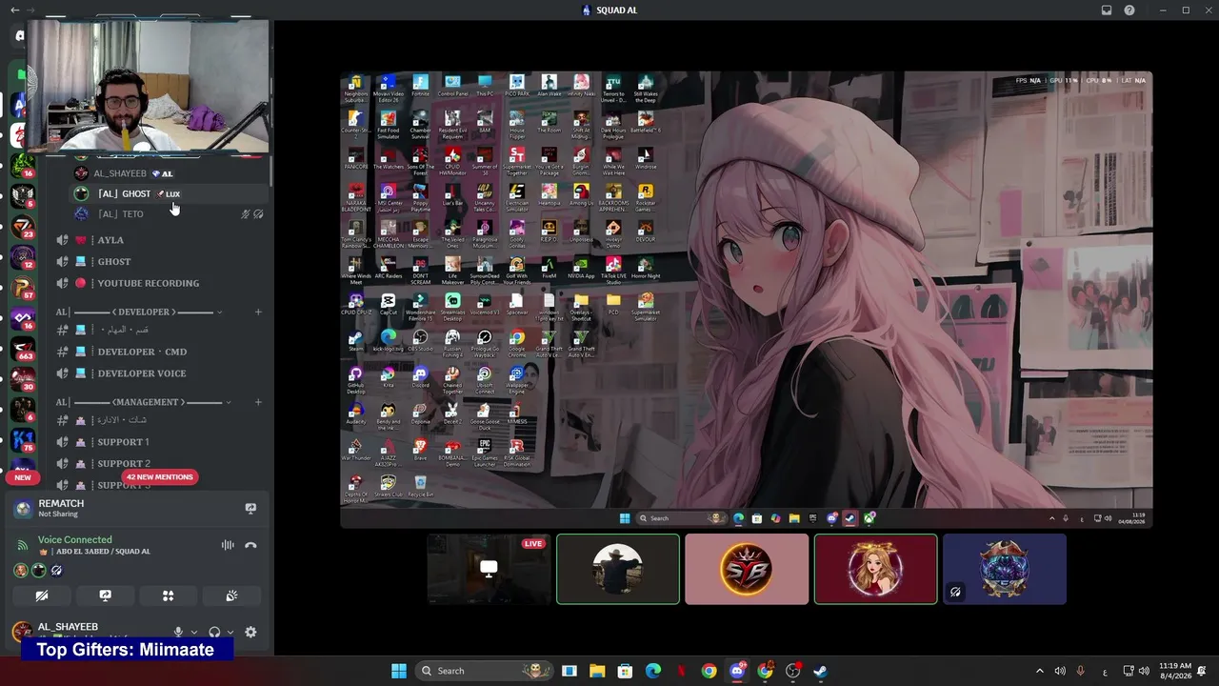Open Google Chrome from the taskbar

(709, 671)
